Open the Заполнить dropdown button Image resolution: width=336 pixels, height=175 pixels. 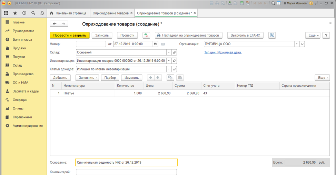click(x=87, y=78)
